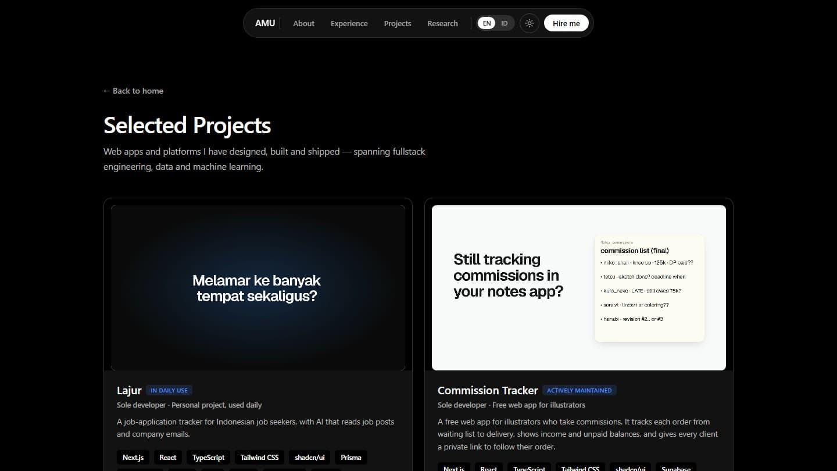Image resolution: width=837 pixels, height=471 pixels.
Task: Click 'Sole developer · Personal project, used daily'
Action: point(189,405)
